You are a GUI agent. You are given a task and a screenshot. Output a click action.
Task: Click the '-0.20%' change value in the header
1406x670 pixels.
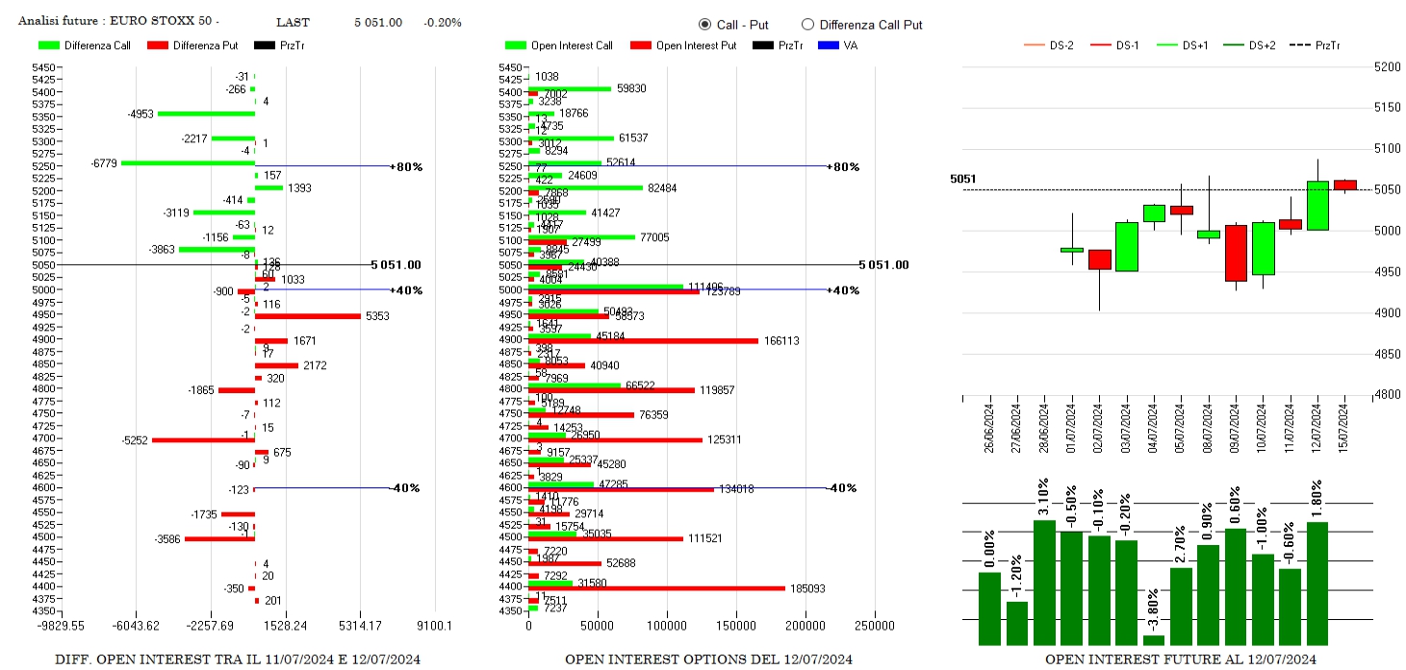coord(444,22)
